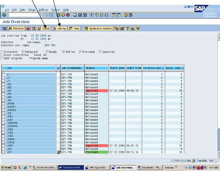Toggle the Event controlled checkbox
This screenshot has width=220, height=171.
(x=2, y=55)
